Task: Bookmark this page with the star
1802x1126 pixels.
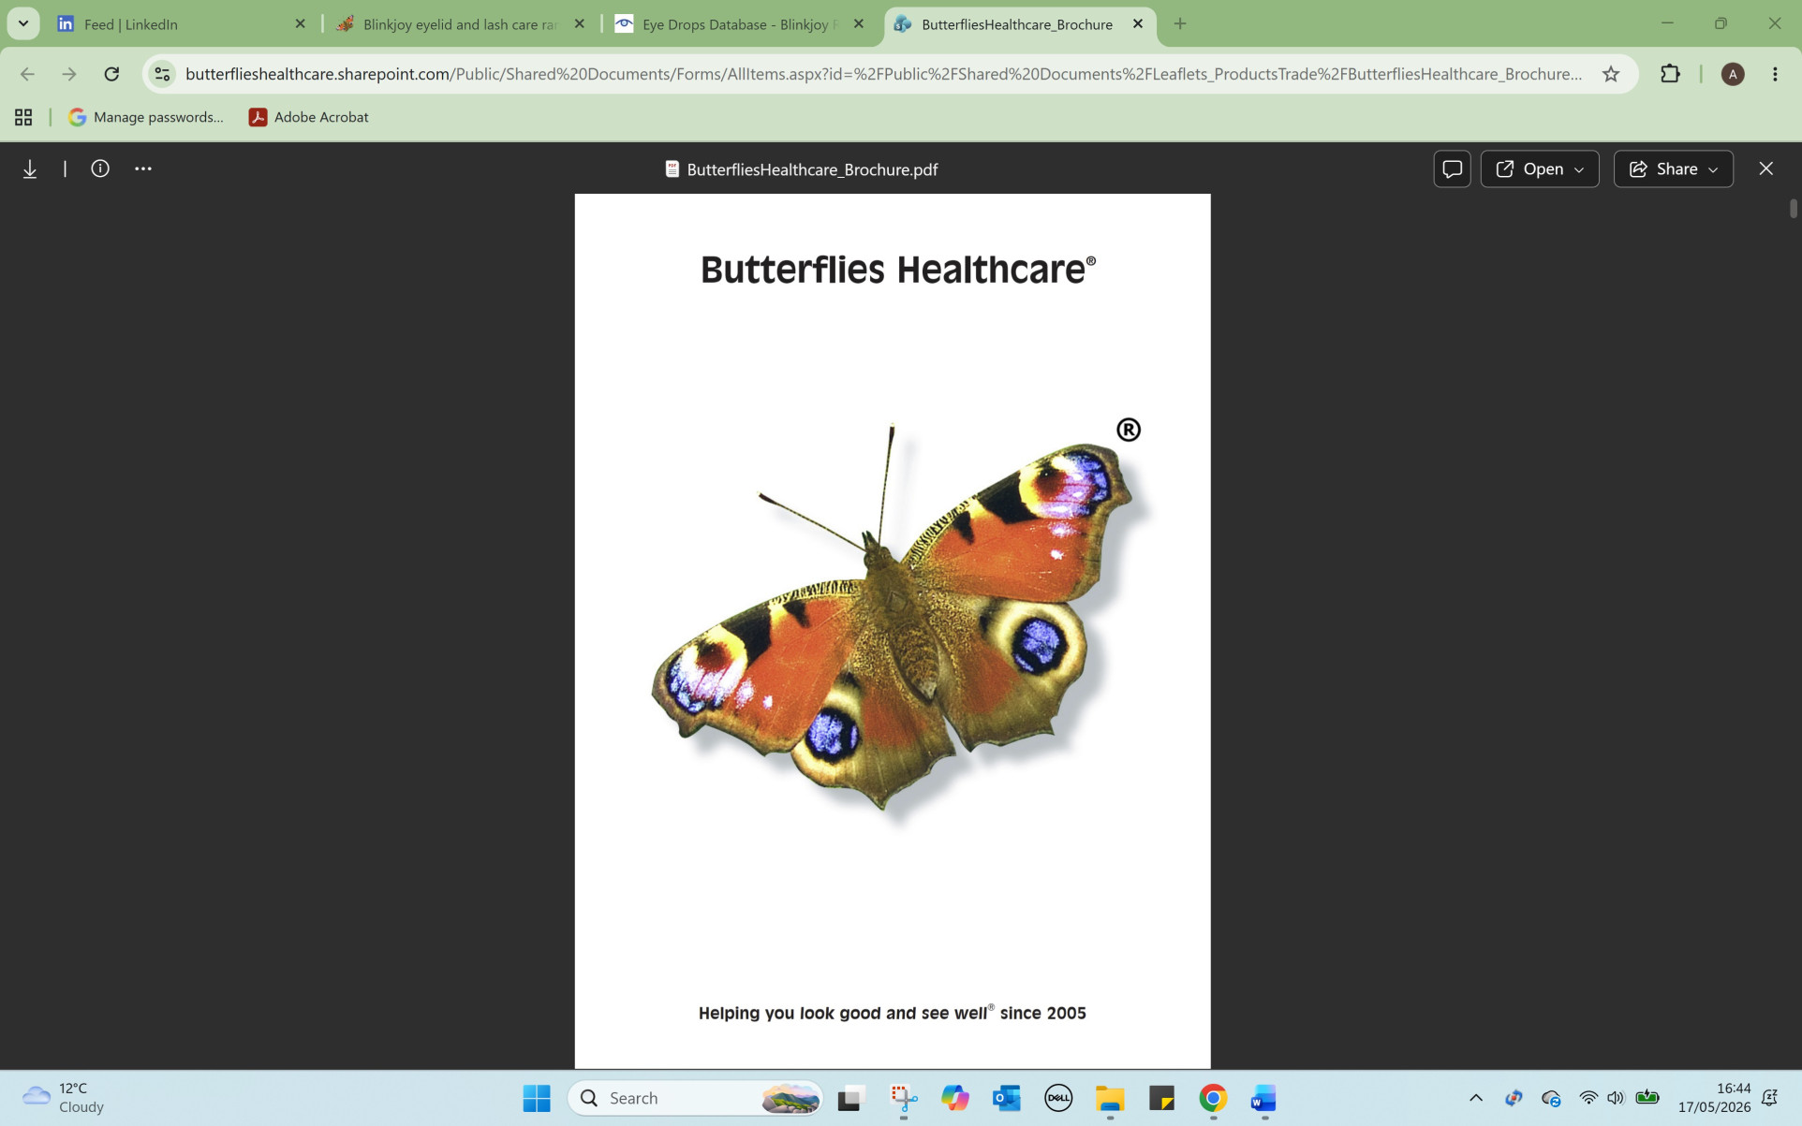Action: (1610, 74)
